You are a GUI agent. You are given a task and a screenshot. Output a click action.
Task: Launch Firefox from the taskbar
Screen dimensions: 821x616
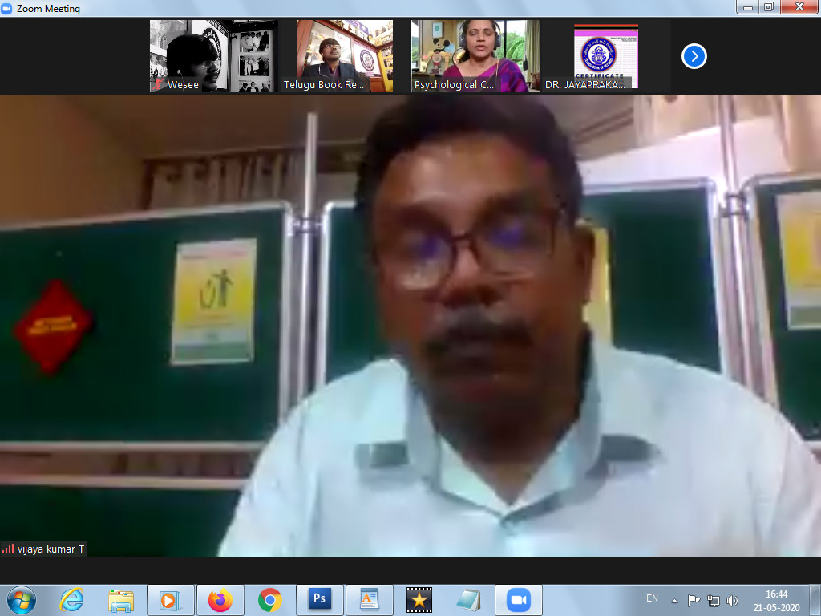[220, 599]
